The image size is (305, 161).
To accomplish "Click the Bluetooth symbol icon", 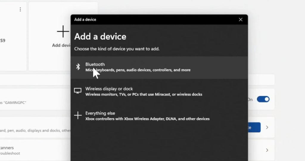I will [78, 67].
